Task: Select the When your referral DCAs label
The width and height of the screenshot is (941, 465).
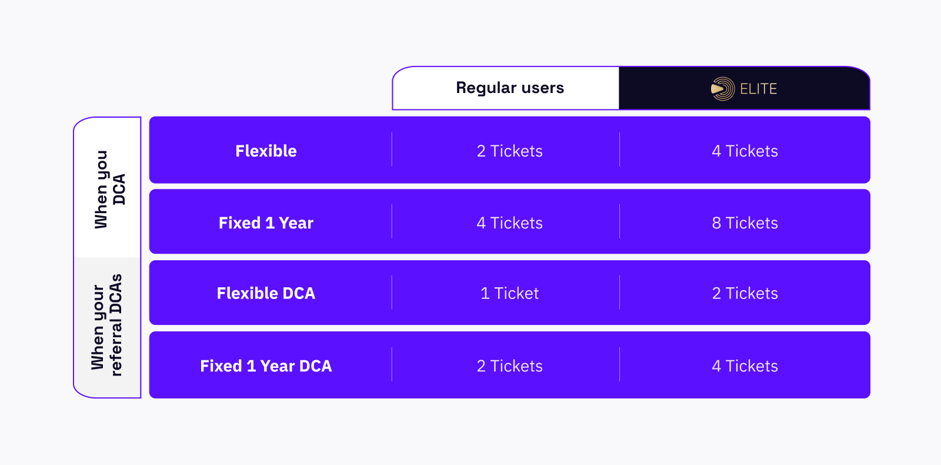Action: [107, 325]
